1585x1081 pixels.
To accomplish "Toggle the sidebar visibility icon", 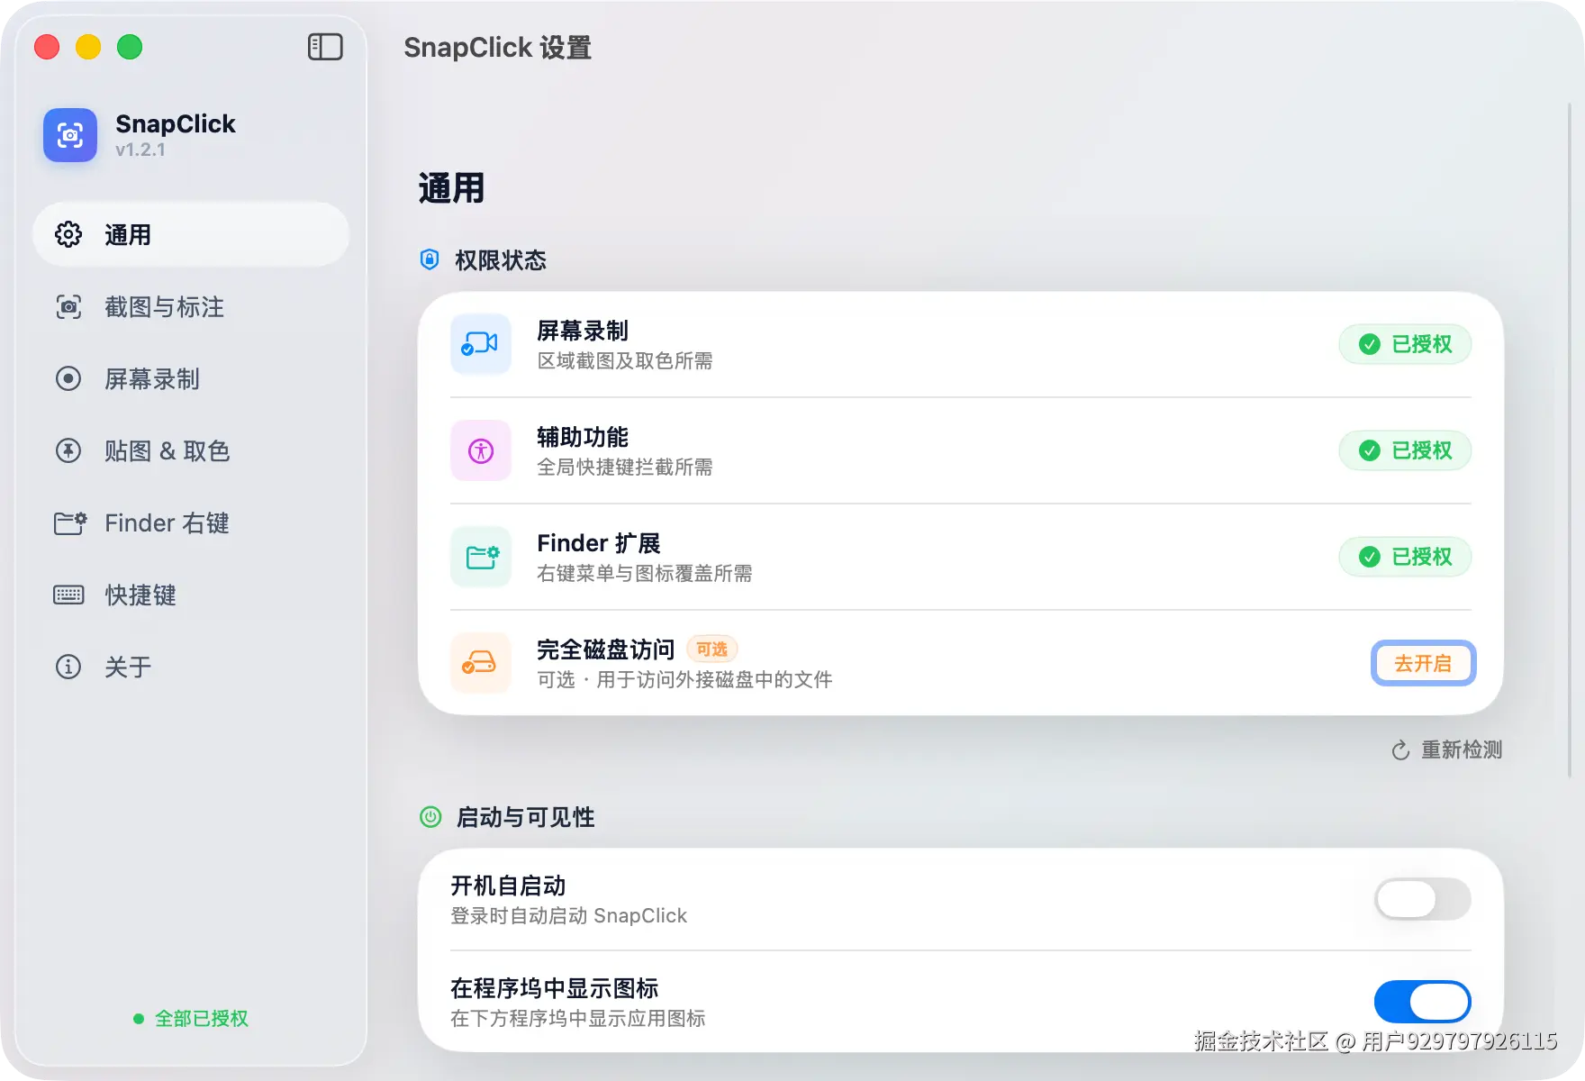I will [x=325, y=47].
